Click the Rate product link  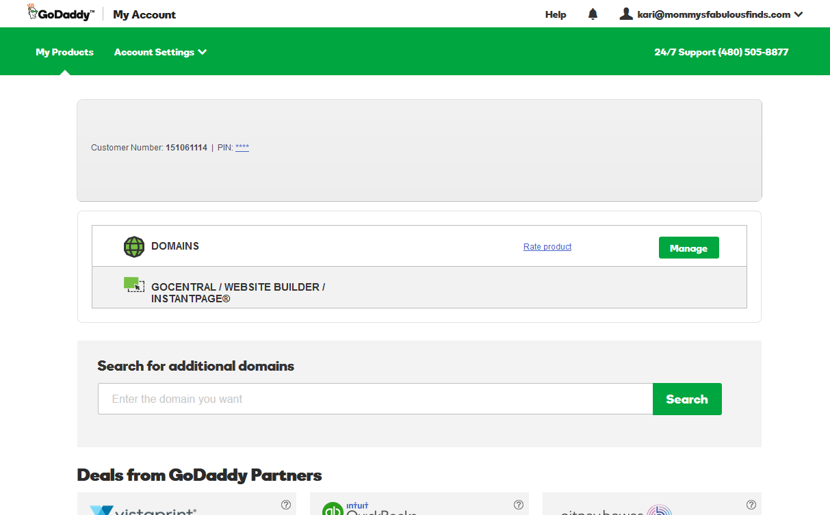pos(547,247)
